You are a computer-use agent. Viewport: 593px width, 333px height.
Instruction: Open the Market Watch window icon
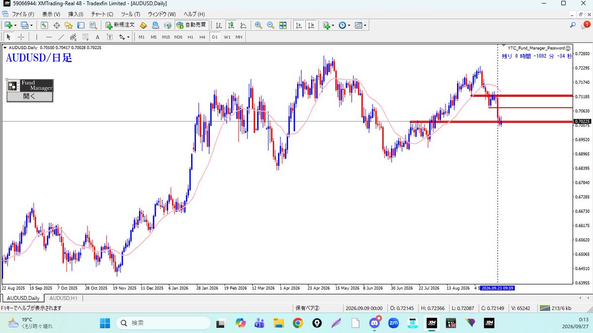(x=44, y=25)
